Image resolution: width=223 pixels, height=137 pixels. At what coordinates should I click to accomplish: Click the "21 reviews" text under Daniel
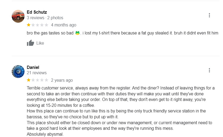37,73
